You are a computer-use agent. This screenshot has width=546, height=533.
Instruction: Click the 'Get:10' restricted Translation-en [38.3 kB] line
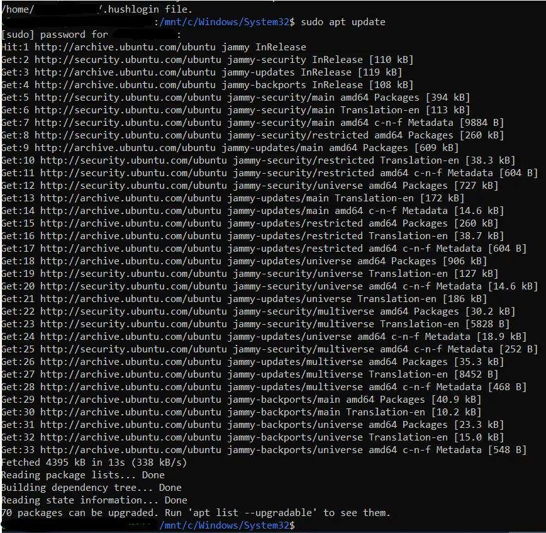[258, 160]
